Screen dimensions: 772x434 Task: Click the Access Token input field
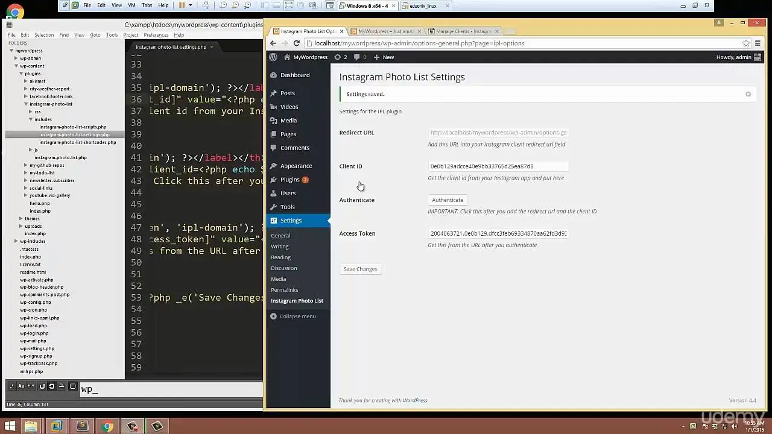click(x=498, y=233)
